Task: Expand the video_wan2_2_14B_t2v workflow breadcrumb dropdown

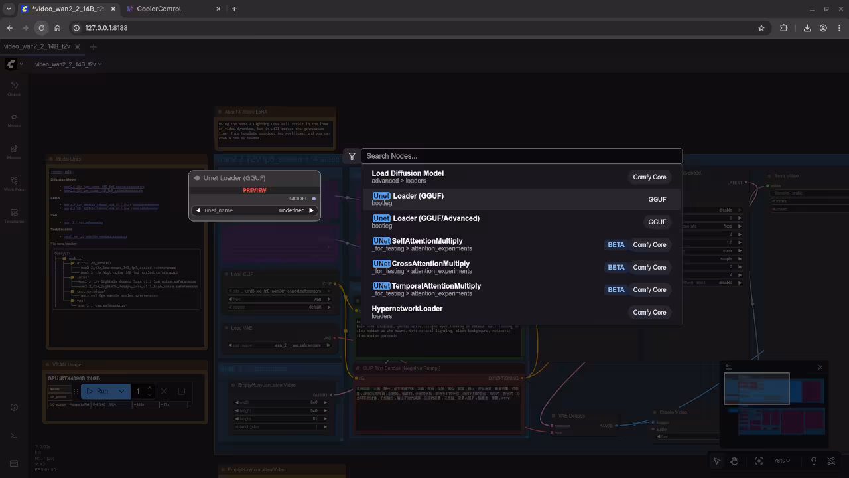Action: point(99,64)
